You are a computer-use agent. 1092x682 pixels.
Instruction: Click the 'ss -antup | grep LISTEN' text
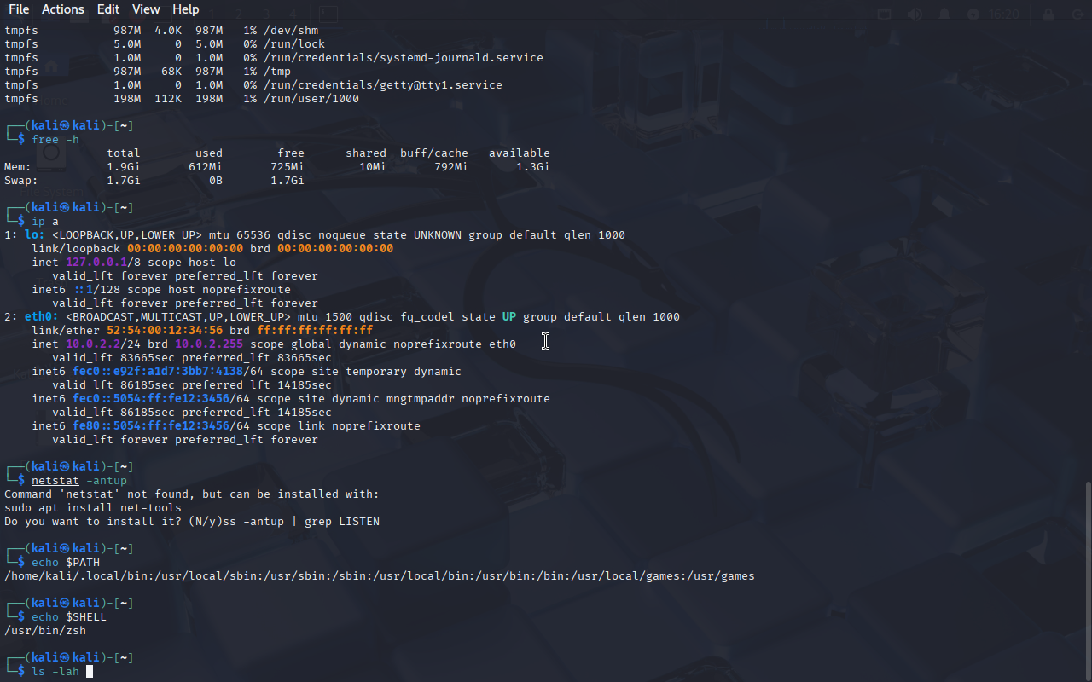pyautogui.click(x=301, y=522)
